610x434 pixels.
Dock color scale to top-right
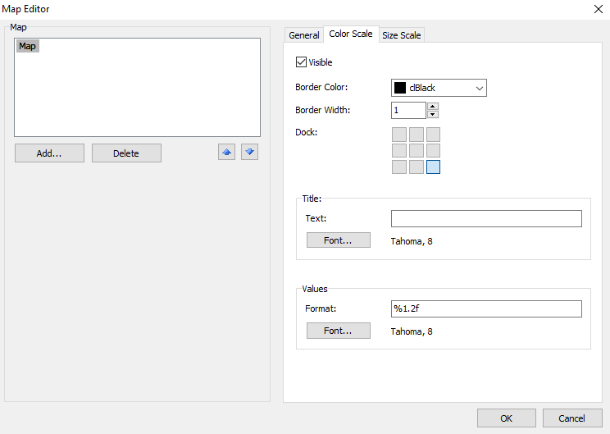coord(433,135)
